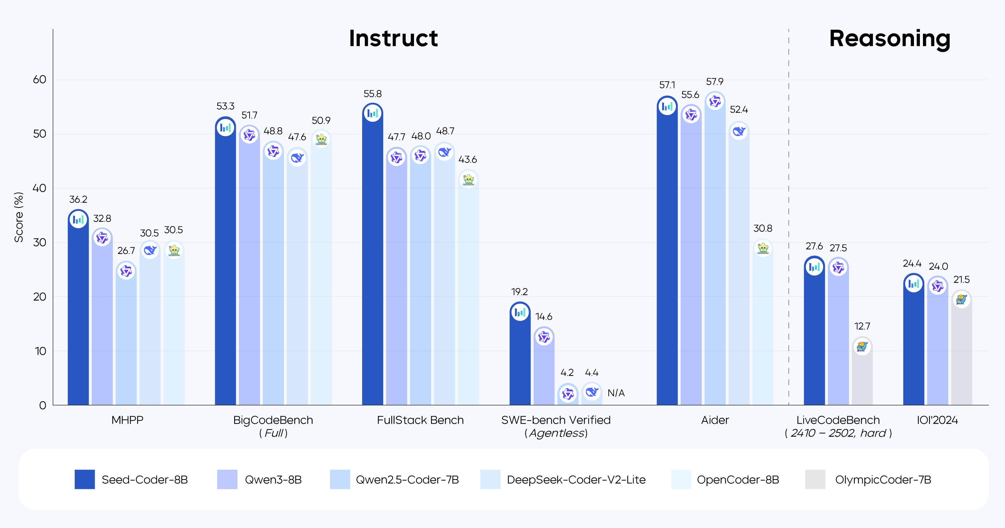Click the Instruct section heading

pos(393,38)
